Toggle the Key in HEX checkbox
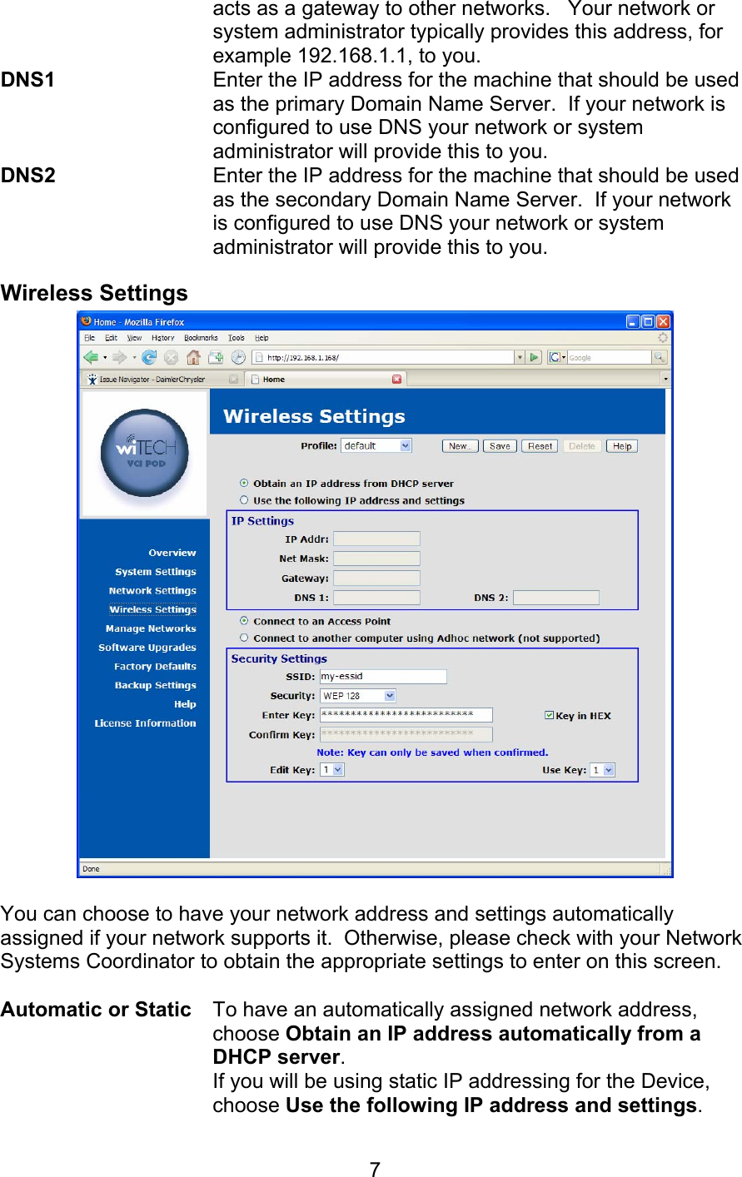 coord(549,715)
